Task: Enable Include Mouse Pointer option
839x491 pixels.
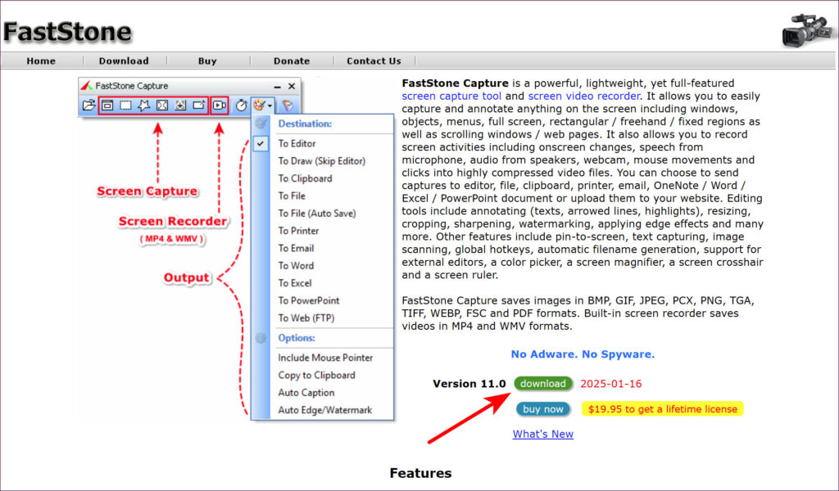Action: tap(324, 358)
